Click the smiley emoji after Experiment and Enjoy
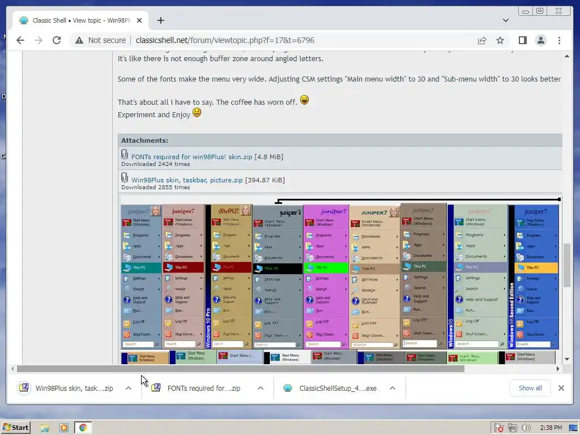This screenshot has width=580, height=435. coord(197,113)
